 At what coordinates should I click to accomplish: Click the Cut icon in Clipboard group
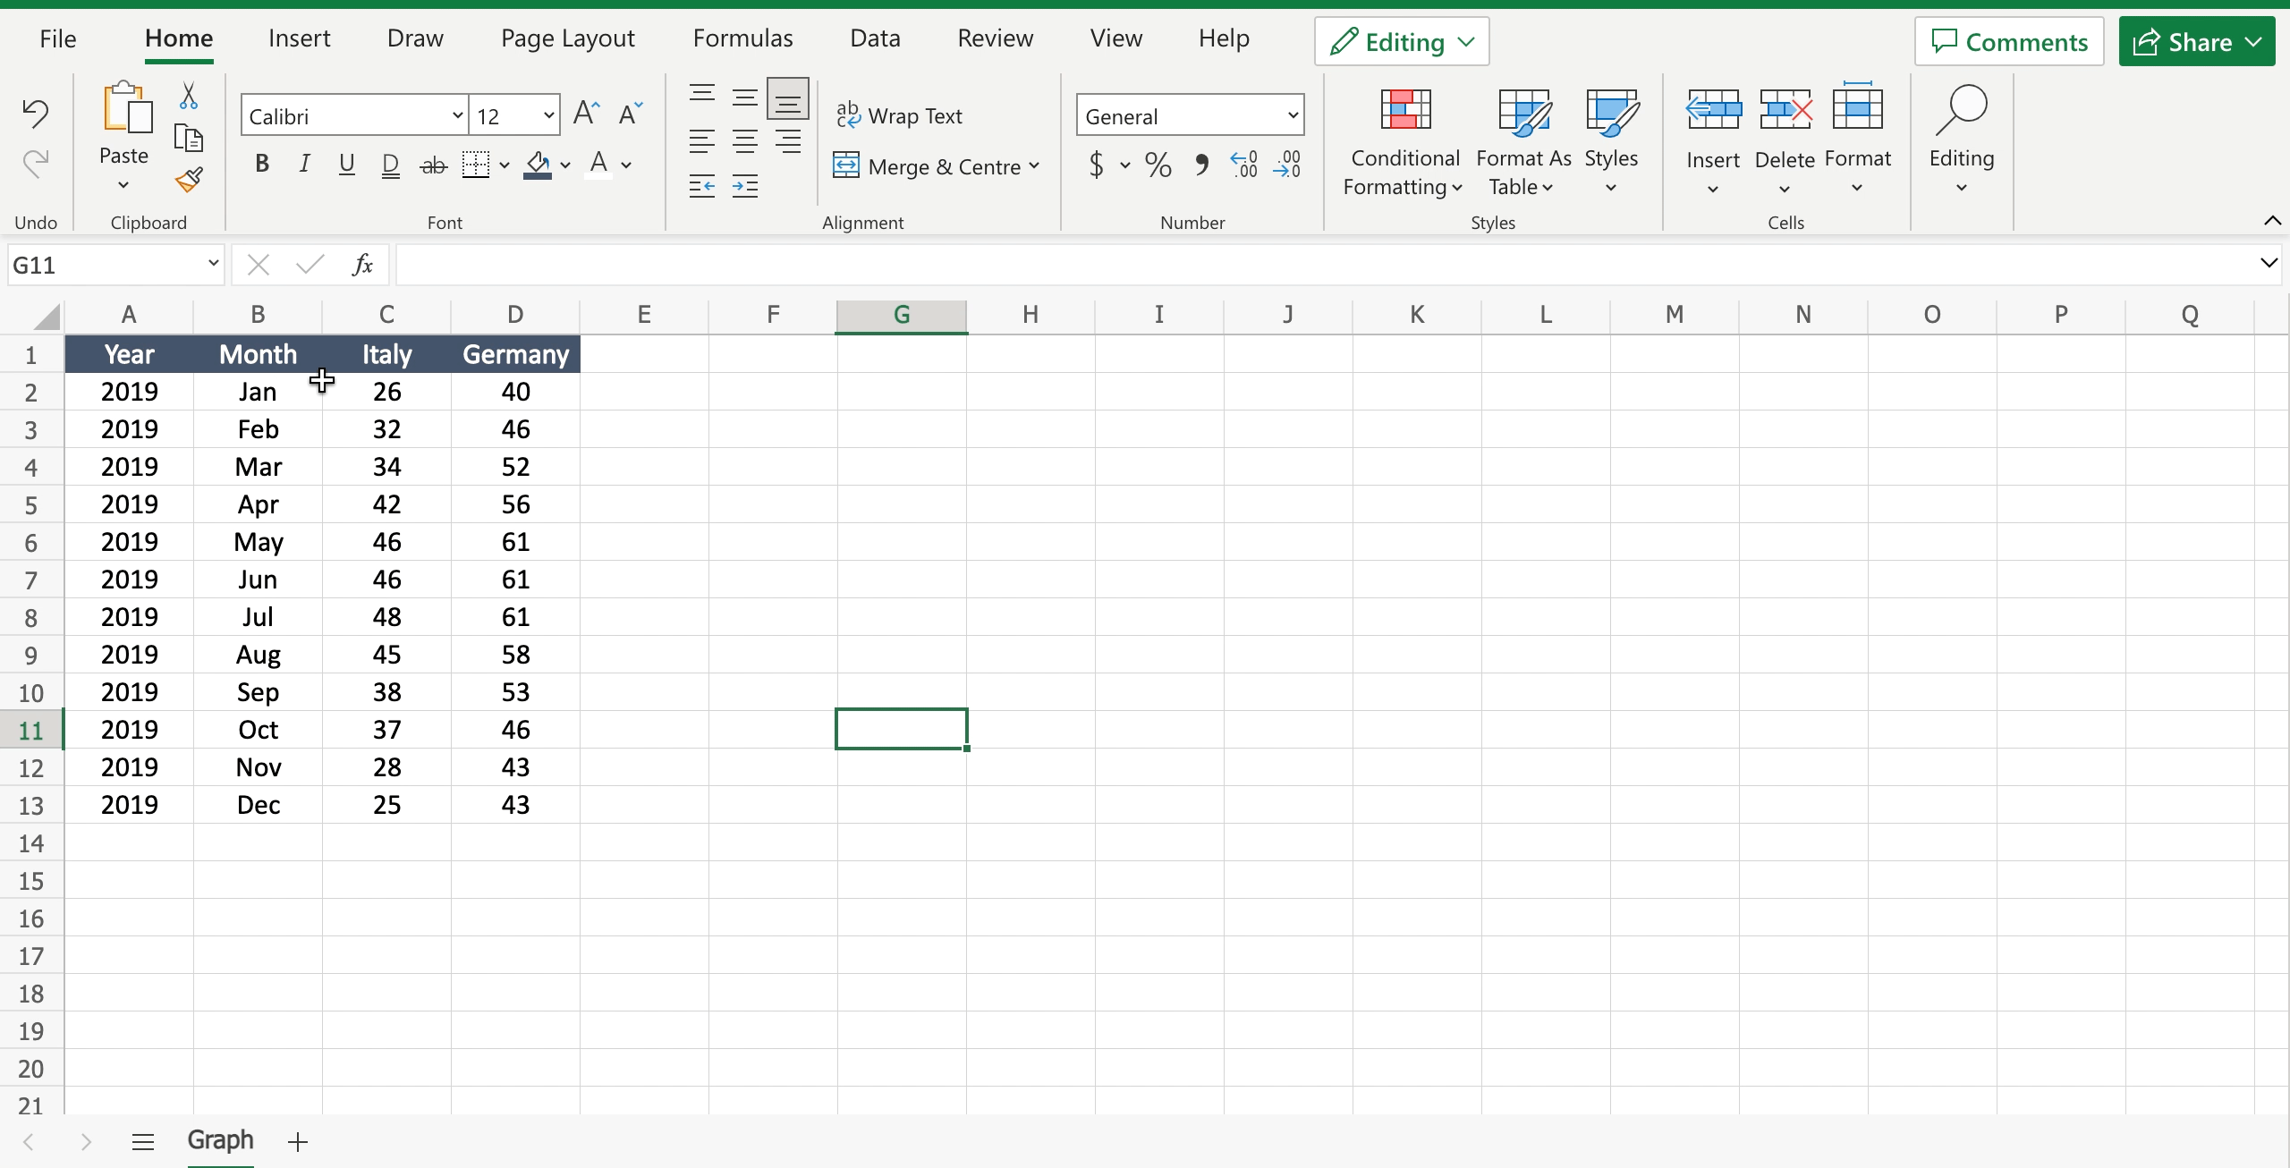coord(189,95)
